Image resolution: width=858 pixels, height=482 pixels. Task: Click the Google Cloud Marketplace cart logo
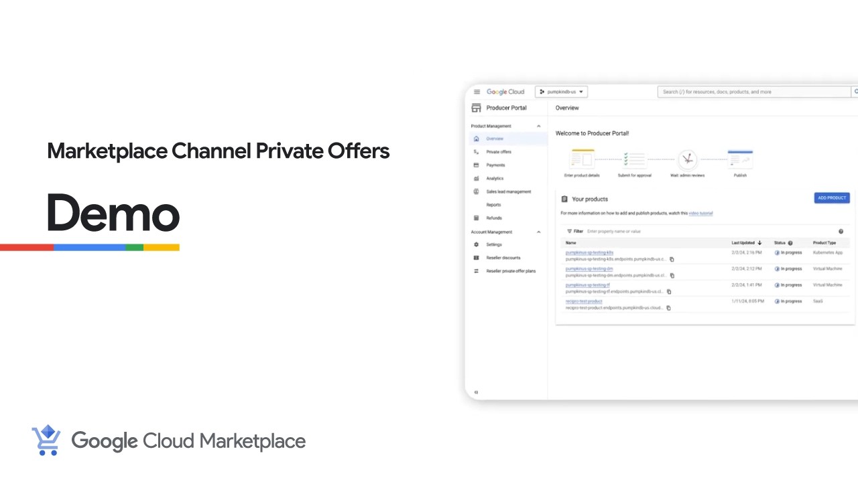46,440
